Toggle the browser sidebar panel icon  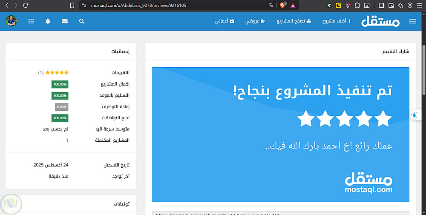(x=381, y=5)
